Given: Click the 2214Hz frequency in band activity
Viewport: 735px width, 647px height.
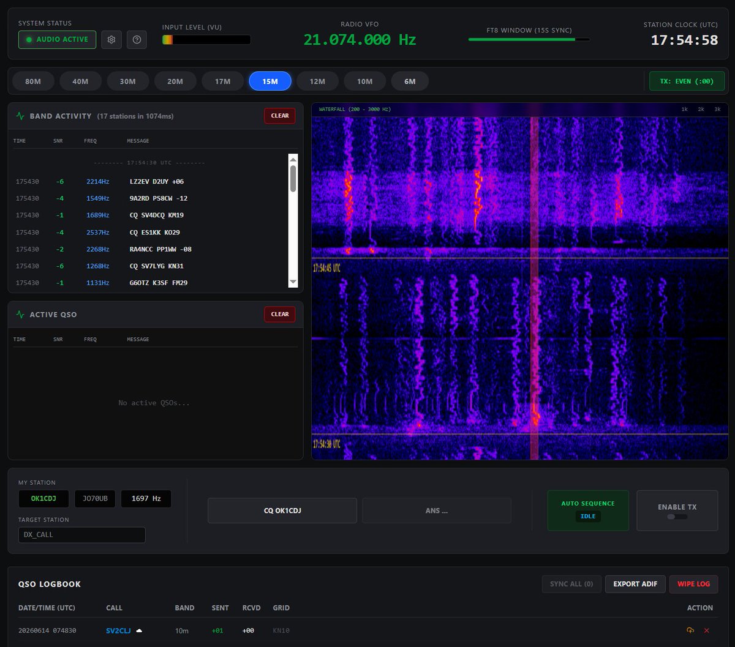Looking at the screenshot, I should point(98,182).
